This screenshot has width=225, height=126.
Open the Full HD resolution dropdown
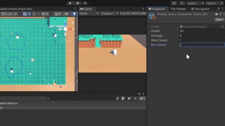[x=133, y=13]
